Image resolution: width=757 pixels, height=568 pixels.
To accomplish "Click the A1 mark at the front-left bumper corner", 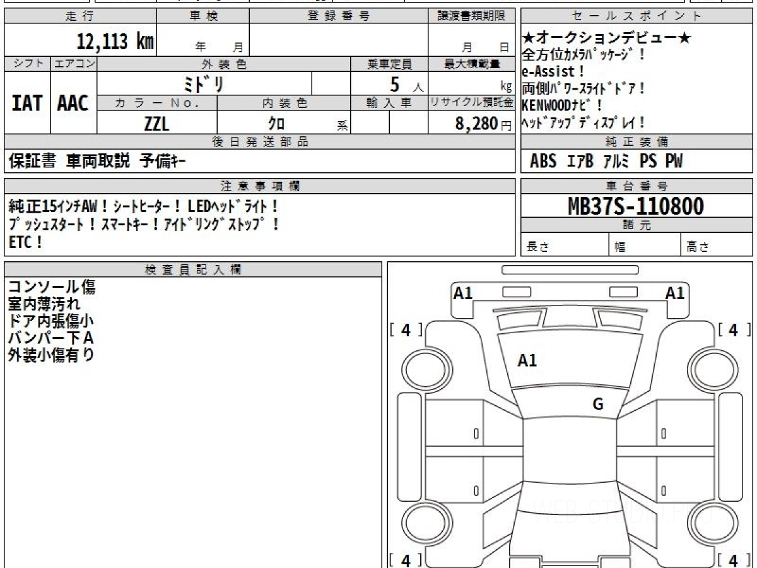I will (x=464, y=293).
